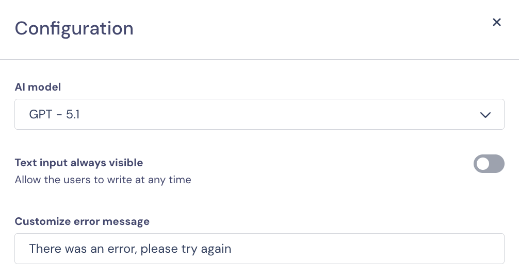The height and width of the screenshot is (279, 519).
Task: Enable Text input always visible switch
Action: click(x=489, y=164)
